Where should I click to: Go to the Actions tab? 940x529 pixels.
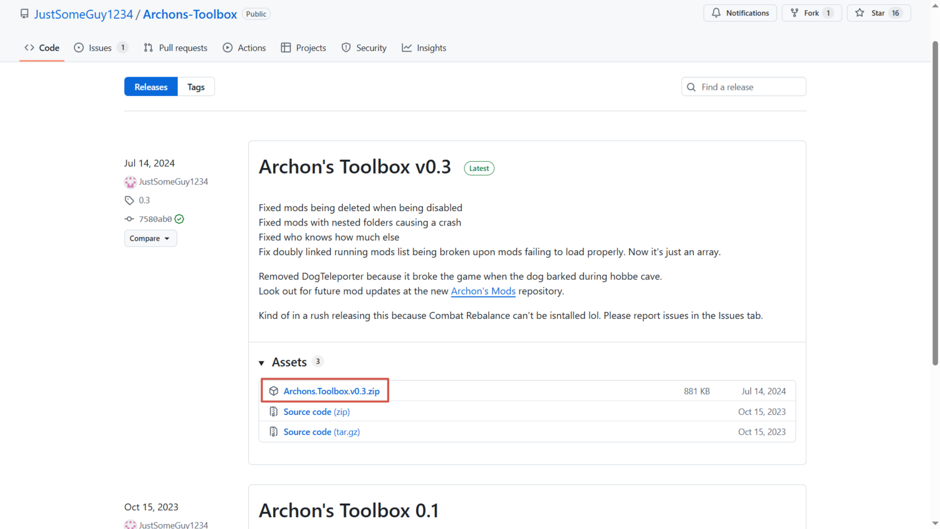pyautogui.click(x=244, y=48)
